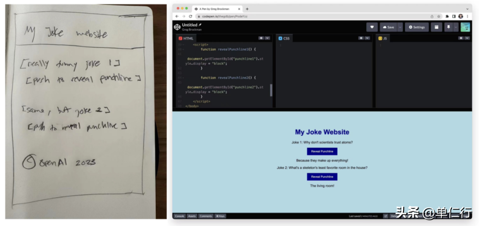Open the change view layout icon
This screenshot has width=479, height=226.
click(436, 27)
